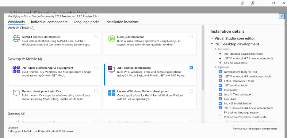Image resolution: width=287 pixels, height=138 pixels.
Task: Check .NET Multi-platform App UI development
Action: point(96,68)
